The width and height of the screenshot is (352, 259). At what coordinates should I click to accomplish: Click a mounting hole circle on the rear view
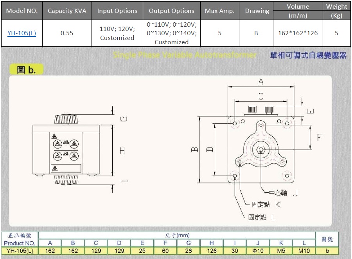click(235, 123)
